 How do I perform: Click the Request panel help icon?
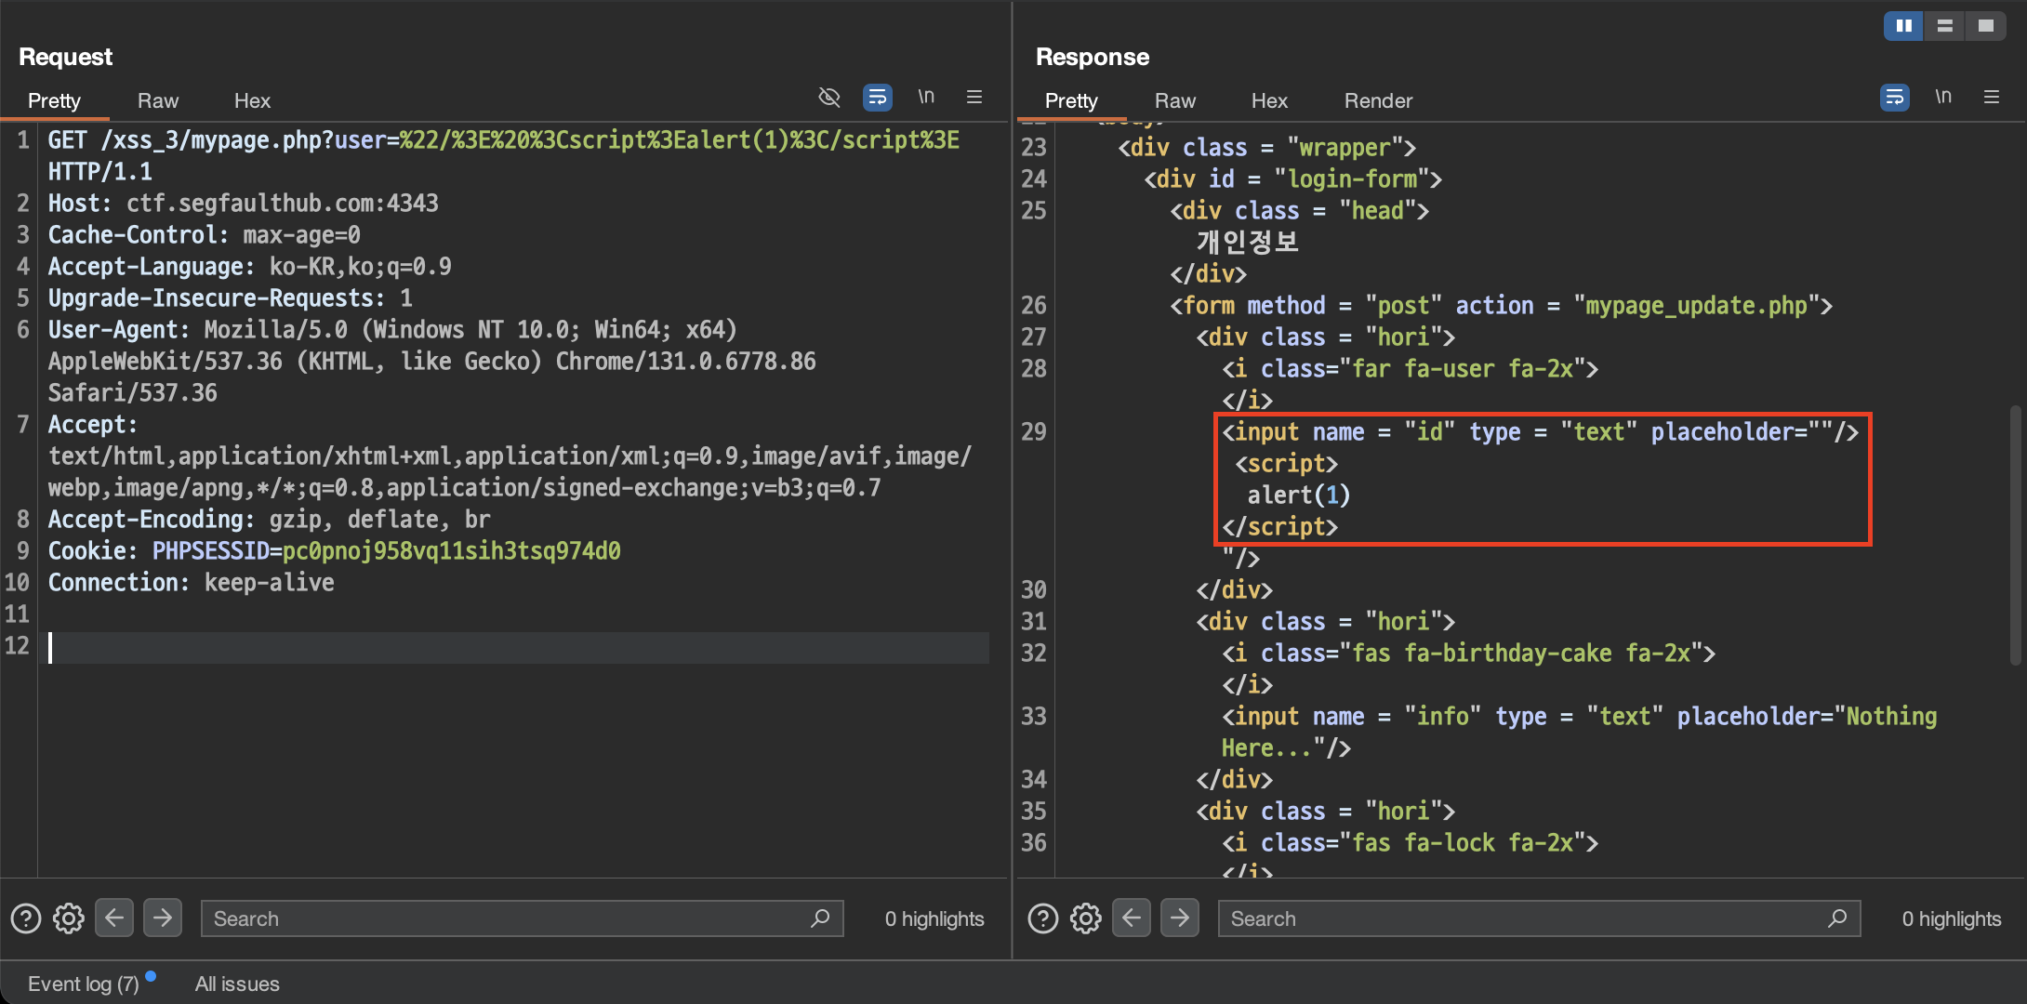[25, 918]
